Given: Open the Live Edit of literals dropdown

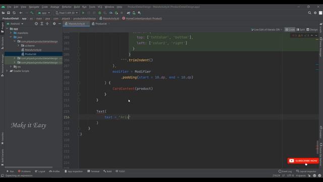Looking at the screenshot, I should click(266, 30).
